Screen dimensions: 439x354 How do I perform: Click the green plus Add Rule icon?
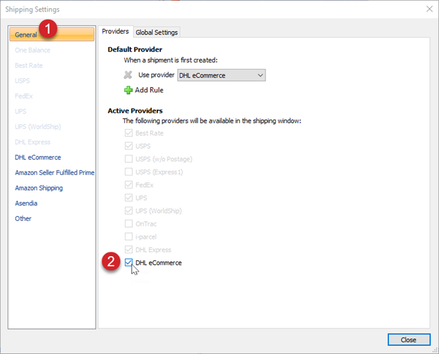point(128,90)
